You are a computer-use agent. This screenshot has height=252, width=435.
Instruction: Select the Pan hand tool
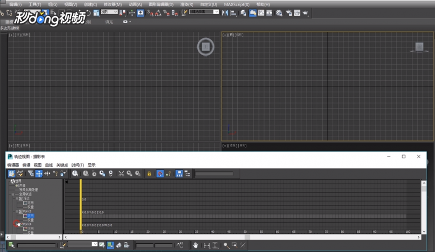click(x=196, y=245)
